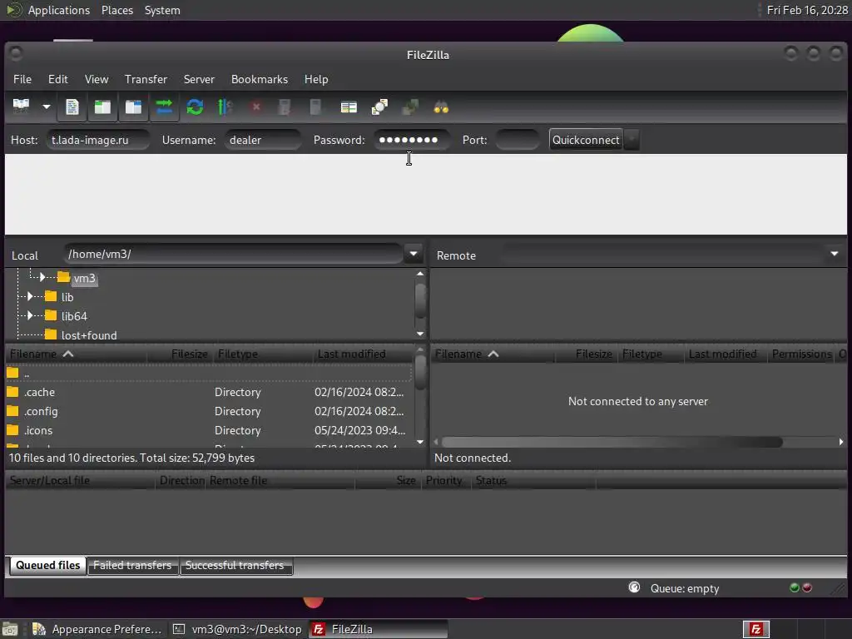Screen dimensions: 852x639
Task: Sort remote list by Permissions column
Action: coord(801,354)
